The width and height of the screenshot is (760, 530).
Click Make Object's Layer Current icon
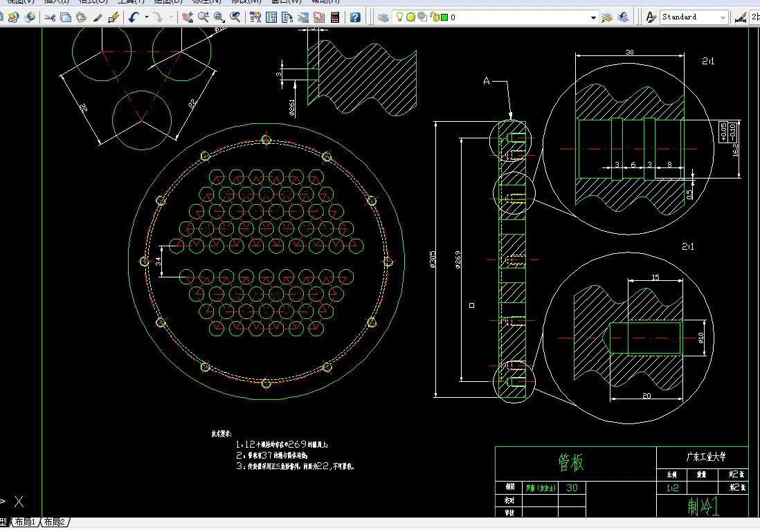[x=607, y=17]
